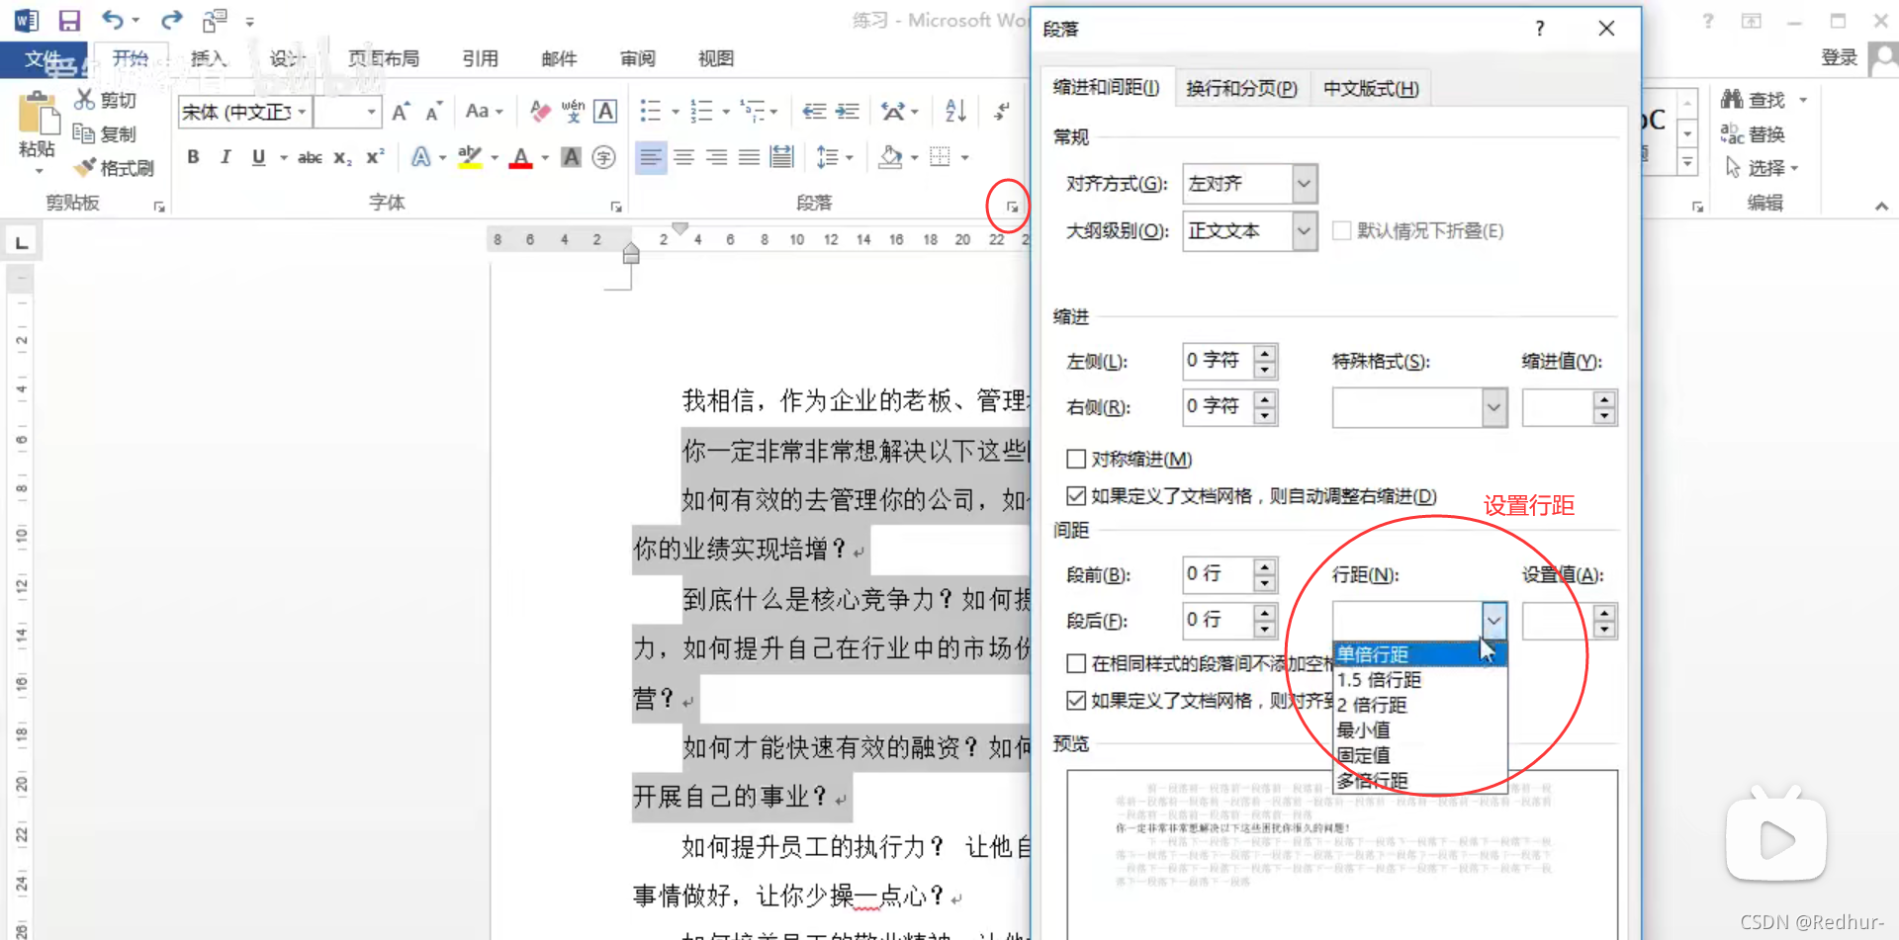The width and height of the screenshot is (1899, 940).
Task: Select 1.5倍行距 from the line spacing list
Action: [1378, 679]
